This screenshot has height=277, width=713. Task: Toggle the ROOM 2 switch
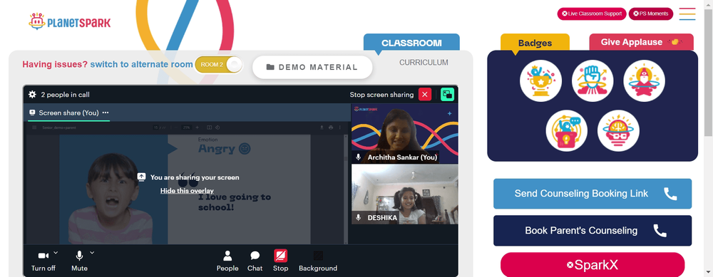coord(219,65)
